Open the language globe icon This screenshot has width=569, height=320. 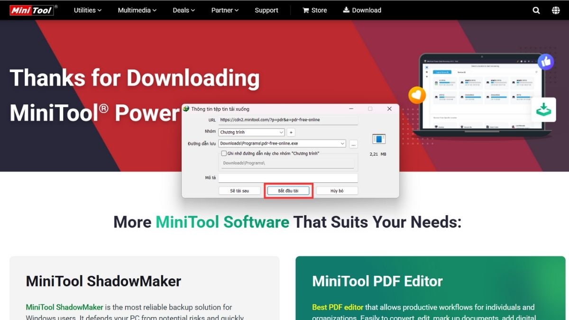(556, 10)
